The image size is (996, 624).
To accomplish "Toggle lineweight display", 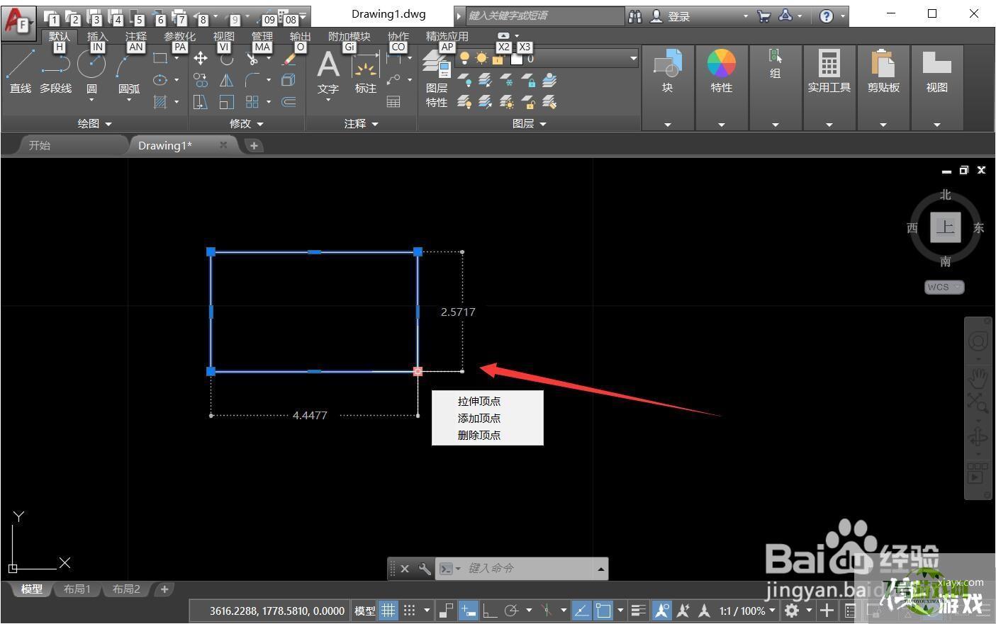I will pyautogui.click(x=638, y=611).
